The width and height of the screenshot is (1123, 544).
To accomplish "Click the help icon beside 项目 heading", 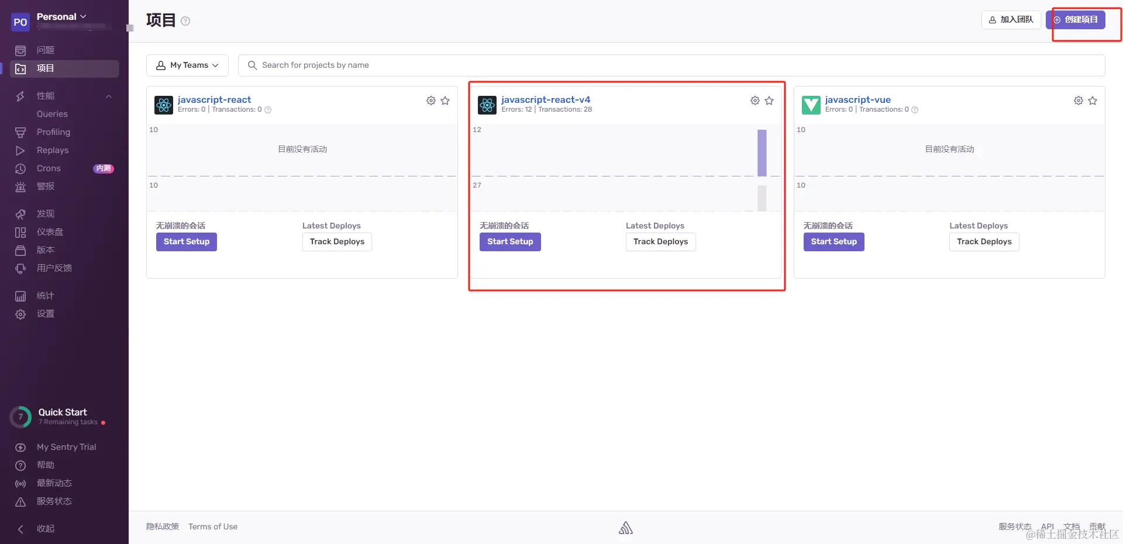I will coord(185,21).
